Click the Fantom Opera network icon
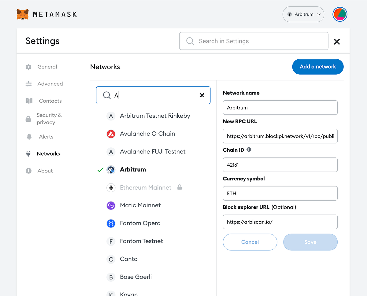 click(x=111, y=223)
